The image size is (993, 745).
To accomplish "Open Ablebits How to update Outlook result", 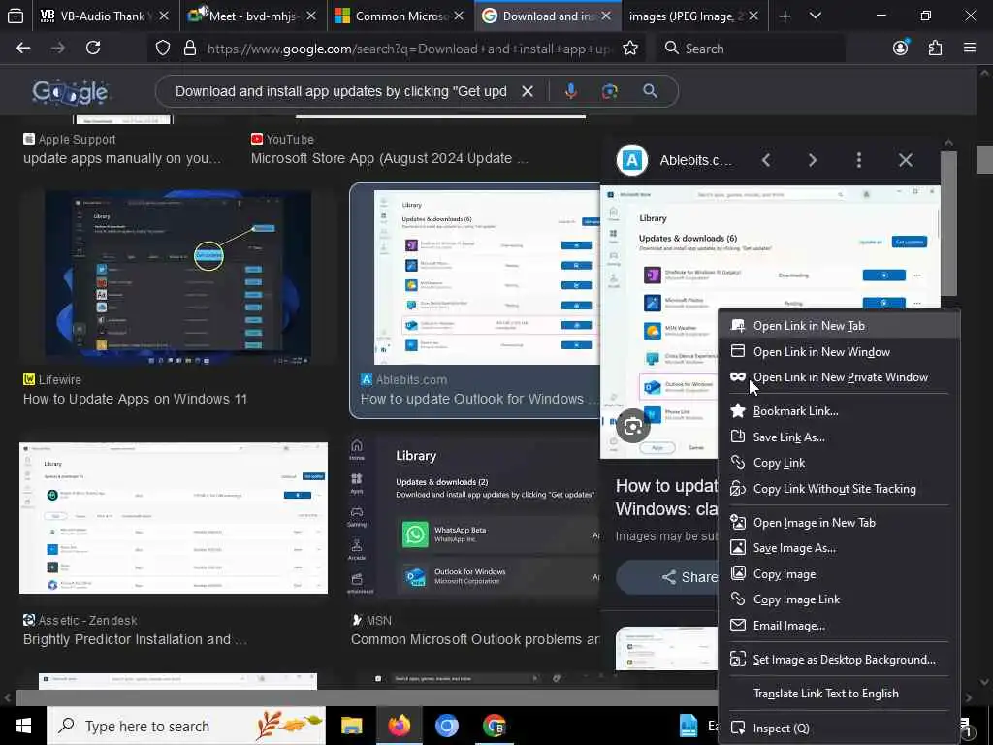I will pos(478,399).
